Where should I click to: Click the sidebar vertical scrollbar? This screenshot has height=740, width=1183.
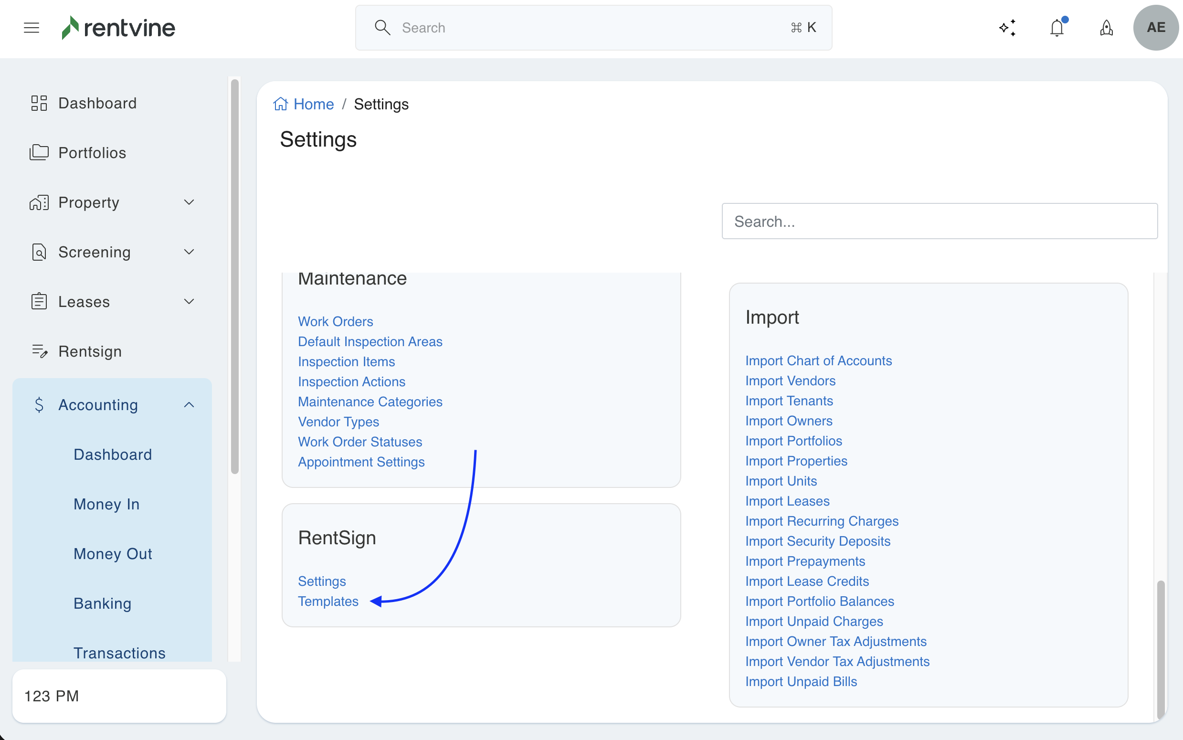tap(235, 276)
